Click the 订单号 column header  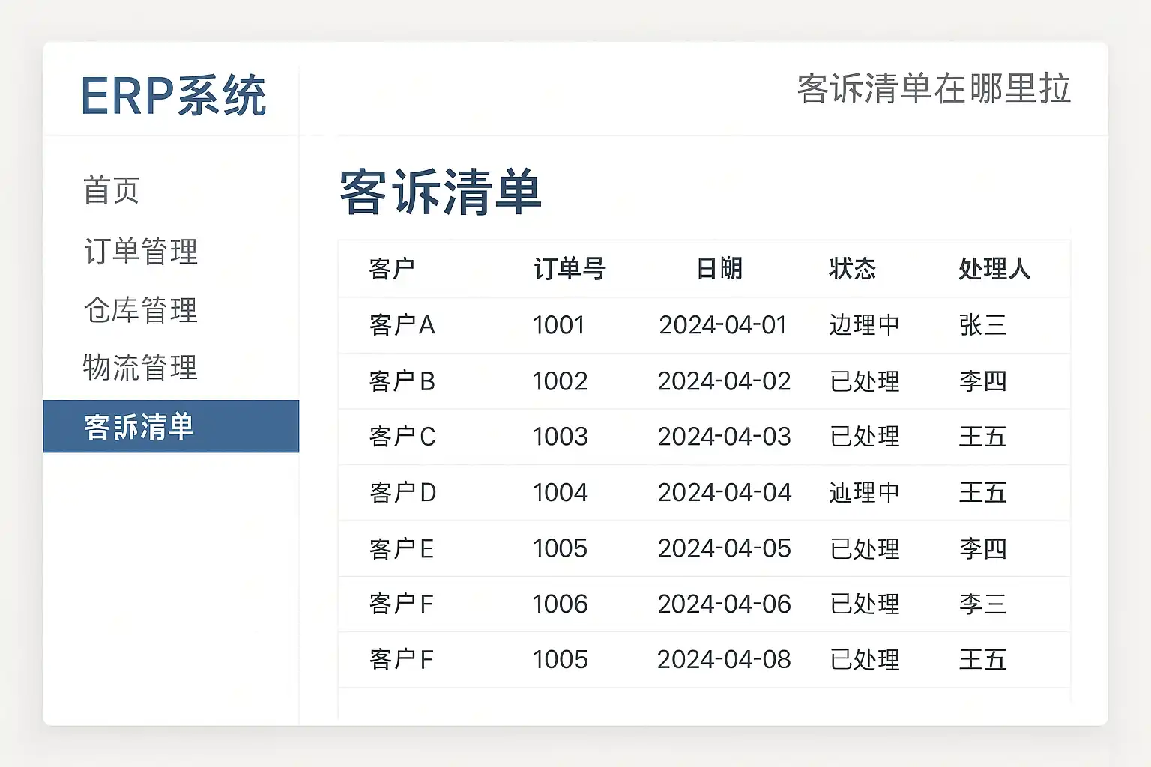[x=570, y=268]
